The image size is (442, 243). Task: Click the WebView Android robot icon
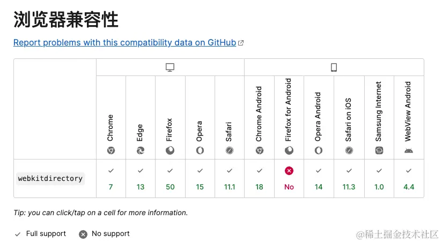click(x=409, y=151)
